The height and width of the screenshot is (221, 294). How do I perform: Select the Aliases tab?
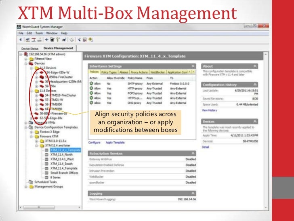pos(124,72)
